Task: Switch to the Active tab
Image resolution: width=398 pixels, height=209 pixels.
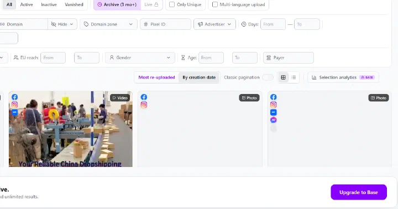Action: [27, 4]
